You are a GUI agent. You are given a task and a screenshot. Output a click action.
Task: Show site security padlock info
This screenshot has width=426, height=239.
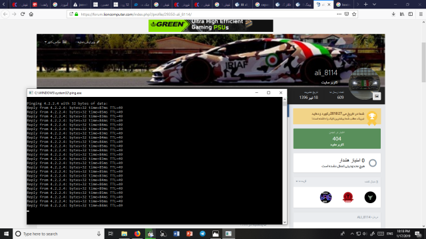[77, 14]
